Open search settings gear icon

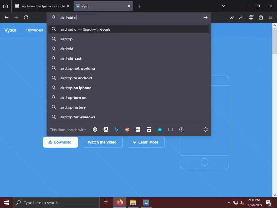206,129
